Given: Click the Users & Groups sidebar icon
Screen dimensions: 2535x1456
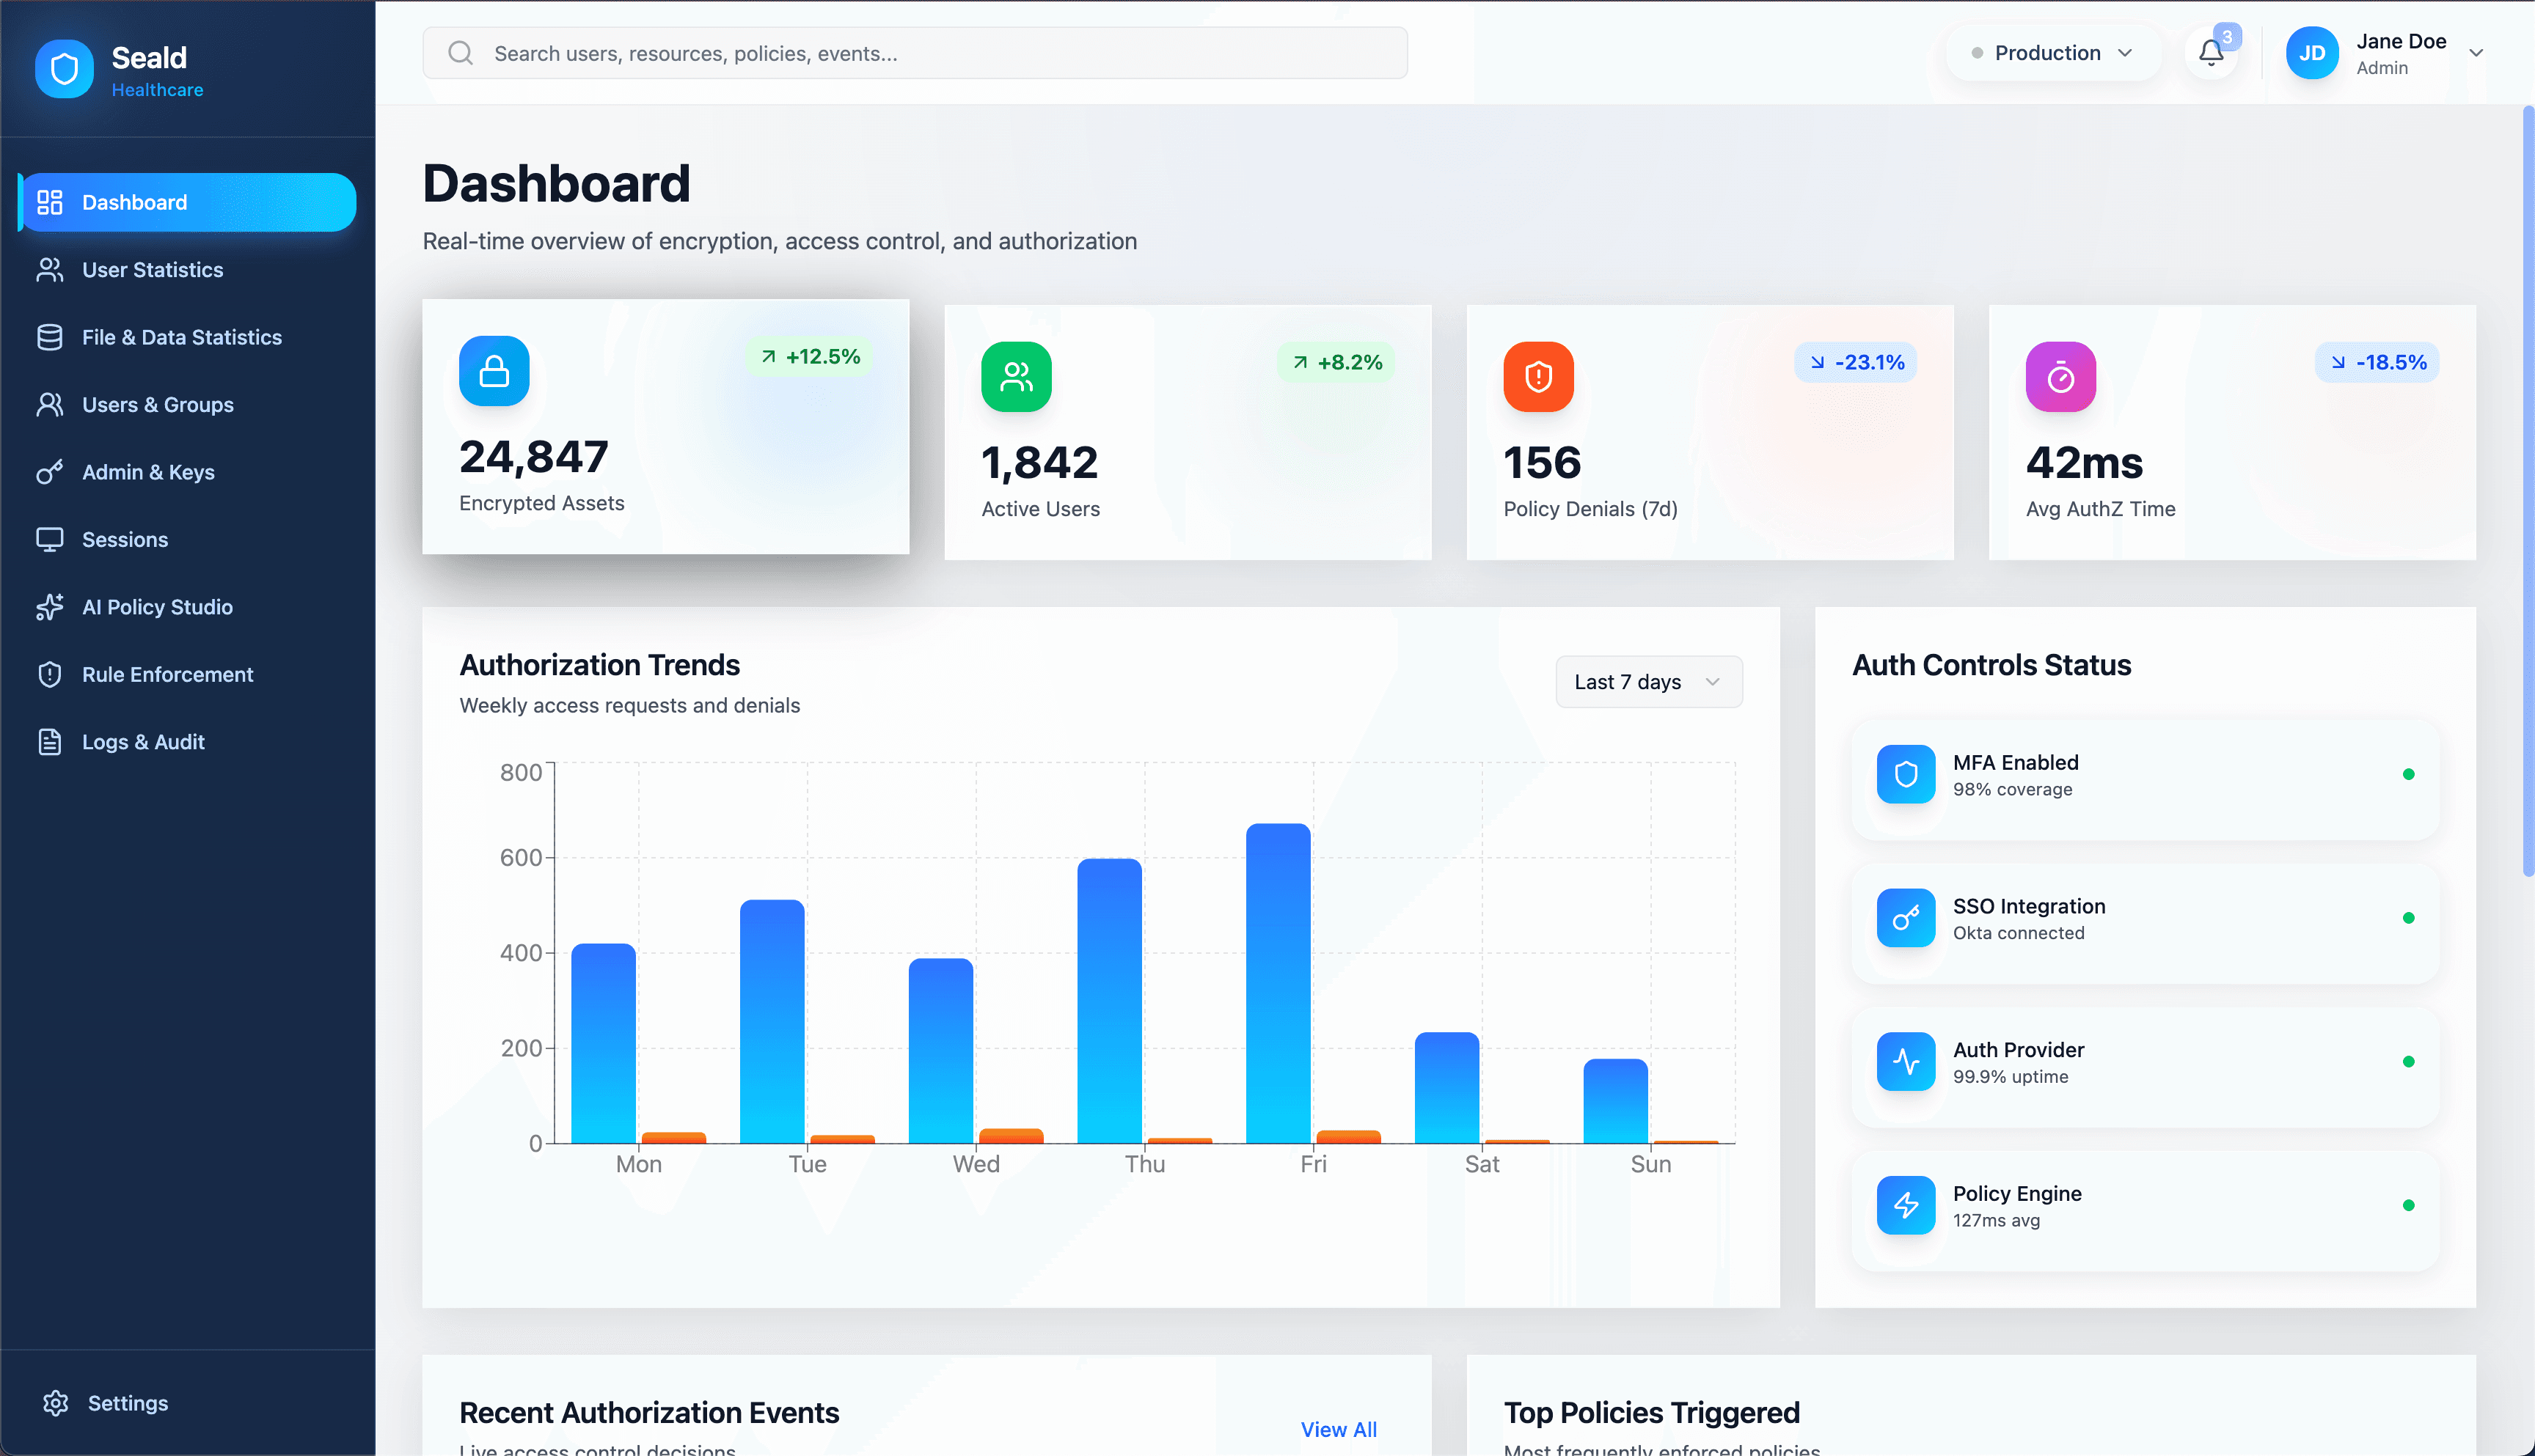Looking at the screenshot, I should pos(50,404).
